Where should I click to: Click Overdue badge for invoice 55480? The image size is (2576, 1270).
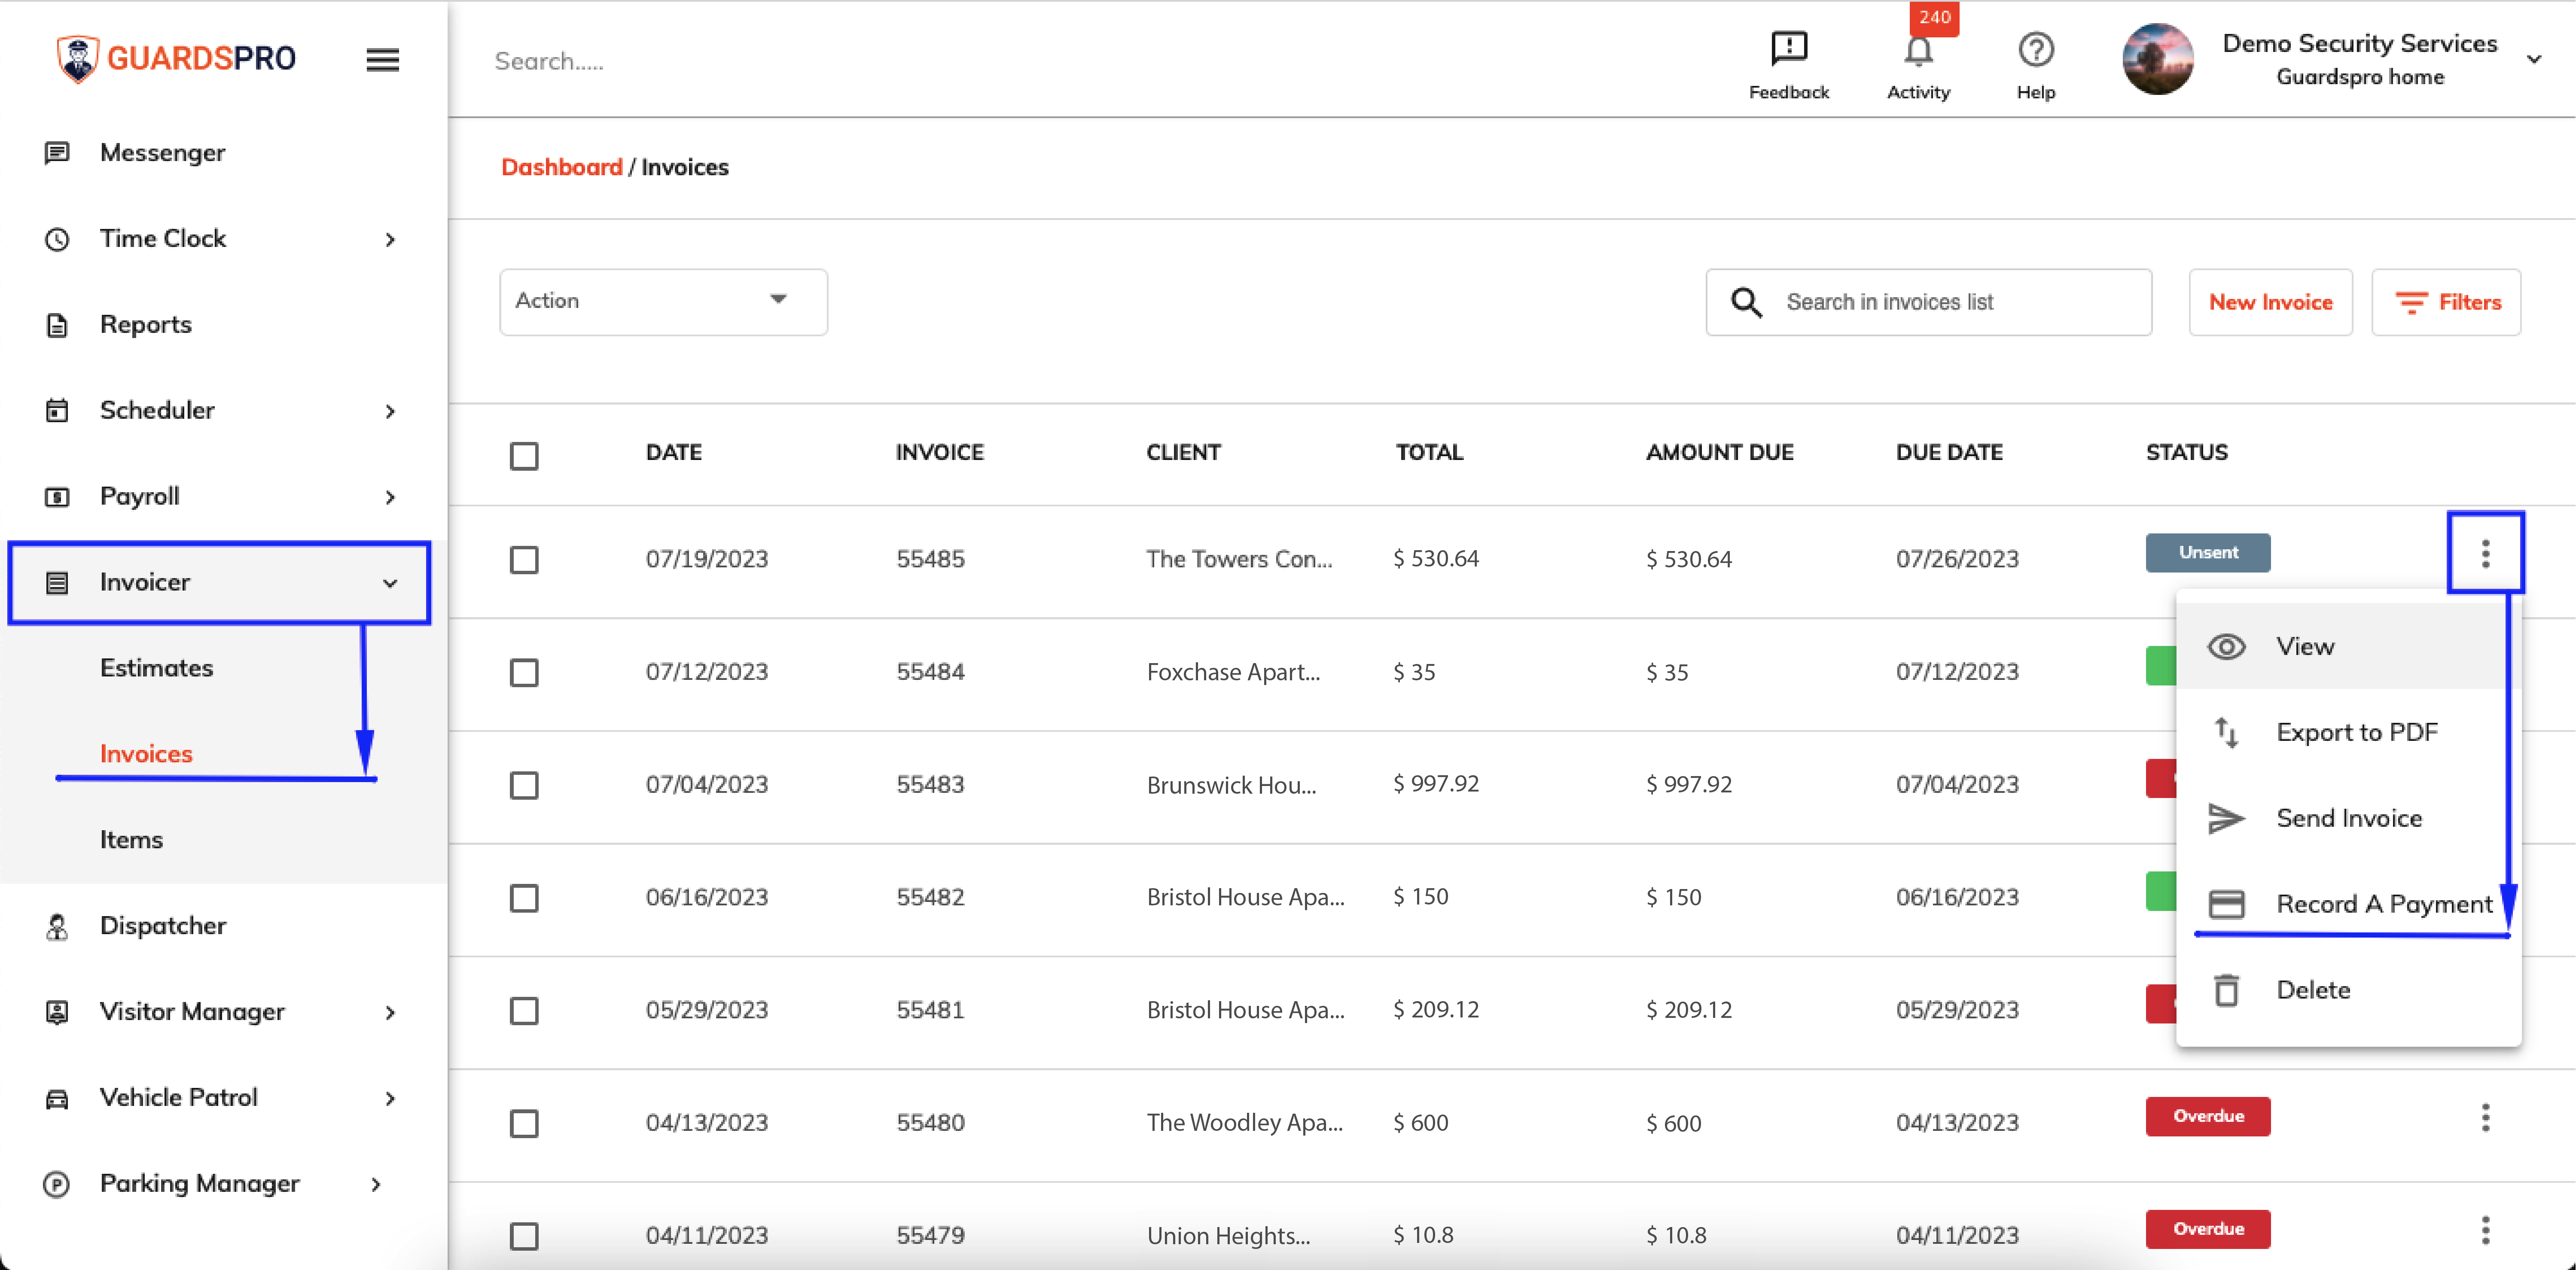tap(2207, 1117)
